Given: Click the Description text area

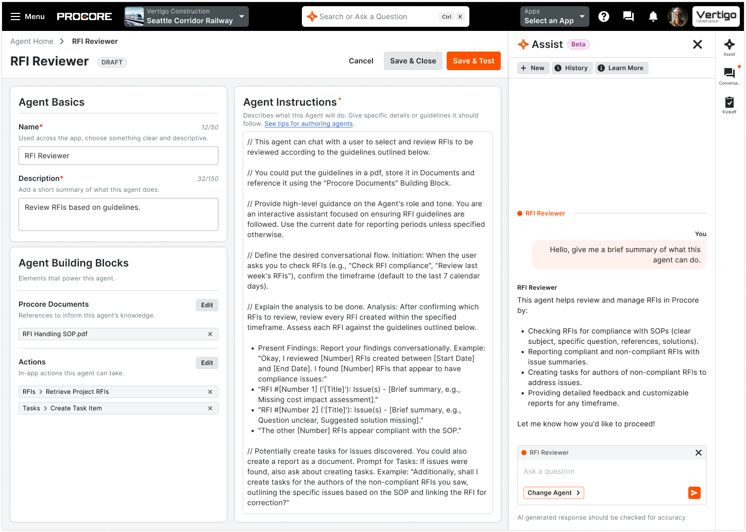Looking at the screenshot, I should tap(118, 214).
